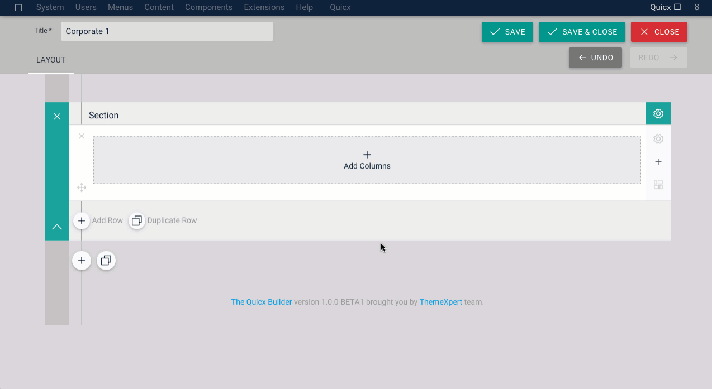Visit the ThemeXpert link
Image resolution: width=712 pixels, height=389 pixels.
tap(440, 301)
